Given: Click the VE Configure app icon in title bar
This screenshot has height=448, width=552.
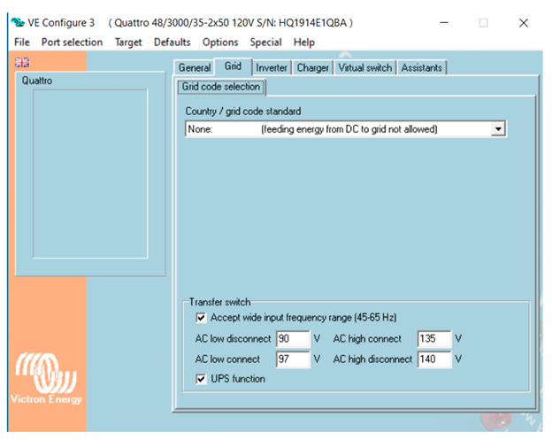Looking at the screenshot, I should (18, 22).
